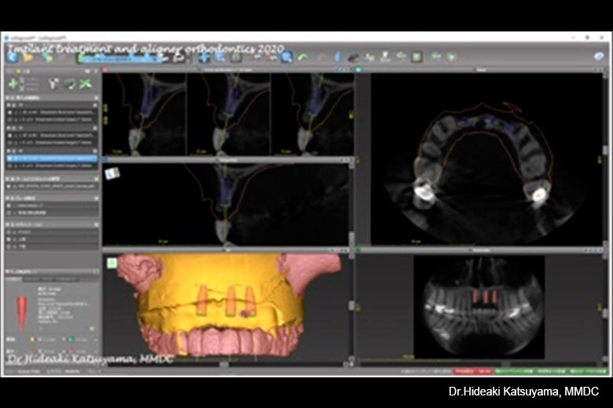Click the square panel layout toolbar icon
The width and height of the screenshot is (613, 408).
417,57
